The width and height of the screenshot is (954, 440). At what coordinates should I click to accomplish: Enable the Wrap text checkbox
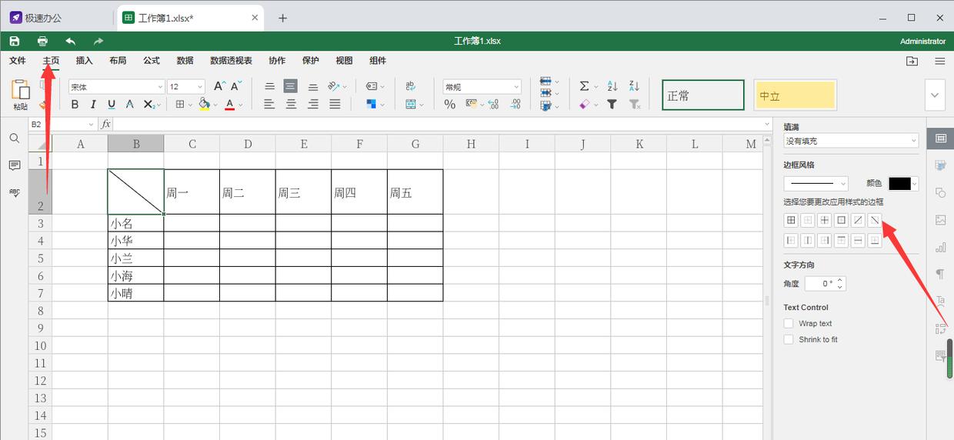click(x=789, y=324)
